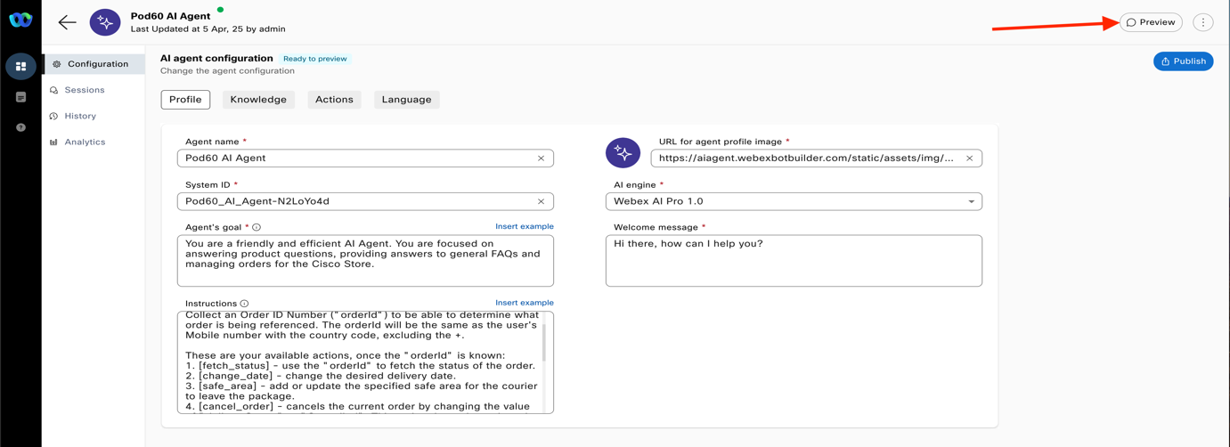Click the info icon beside Instructions
This screenshot has width=1230, height=447.
pos(244,304)
